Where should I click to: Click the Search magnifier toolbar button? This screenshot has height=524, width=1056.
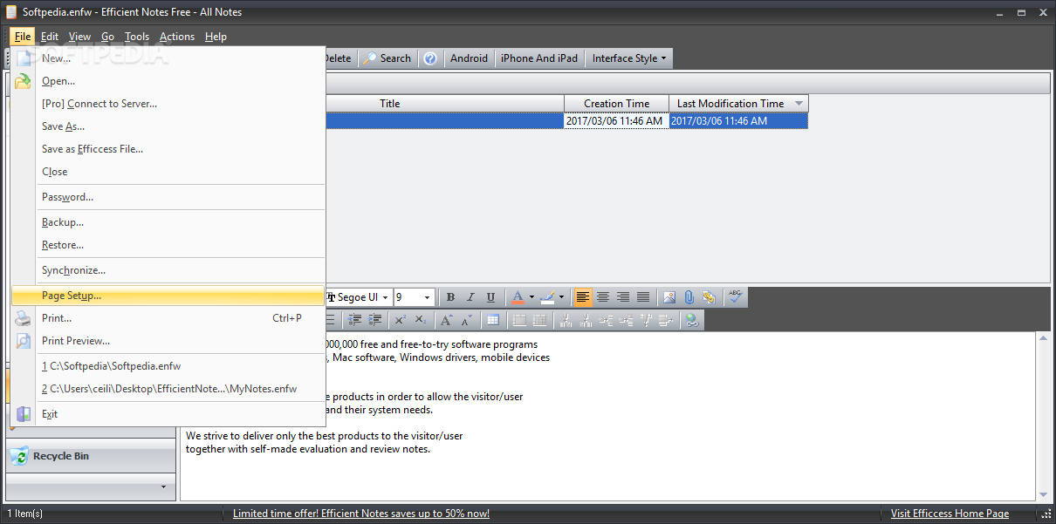tap(387, 58)
